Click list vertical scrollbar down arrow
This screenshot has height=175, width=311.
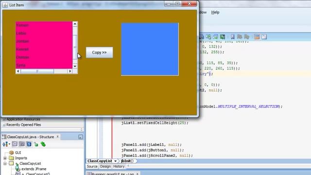point(75,66)
